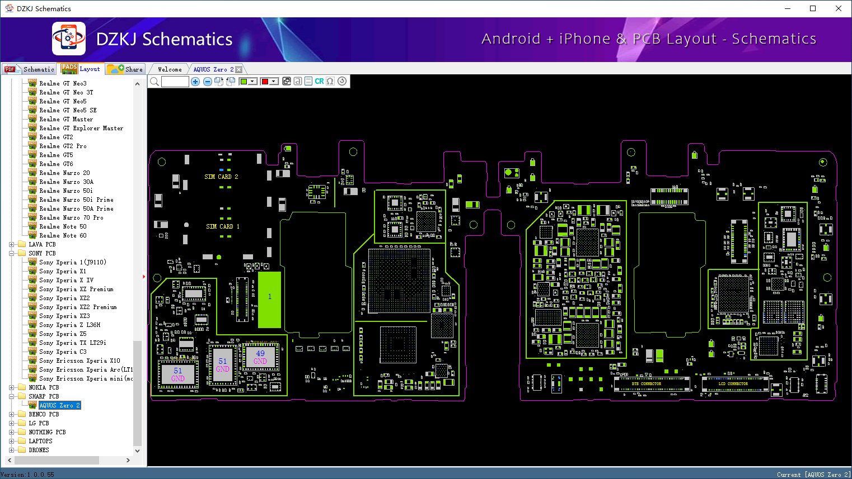Click the cyan CR toolbar icon

319,81
